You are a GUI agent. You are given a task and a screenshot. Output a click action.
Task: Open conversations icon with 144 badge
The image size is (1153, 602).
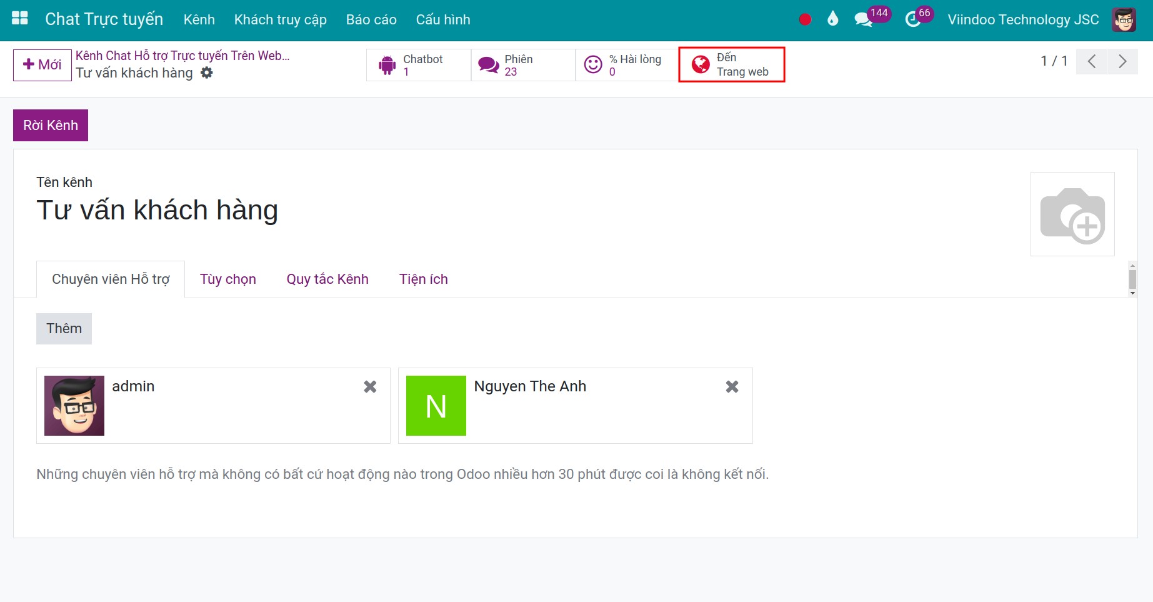[864, 19]
